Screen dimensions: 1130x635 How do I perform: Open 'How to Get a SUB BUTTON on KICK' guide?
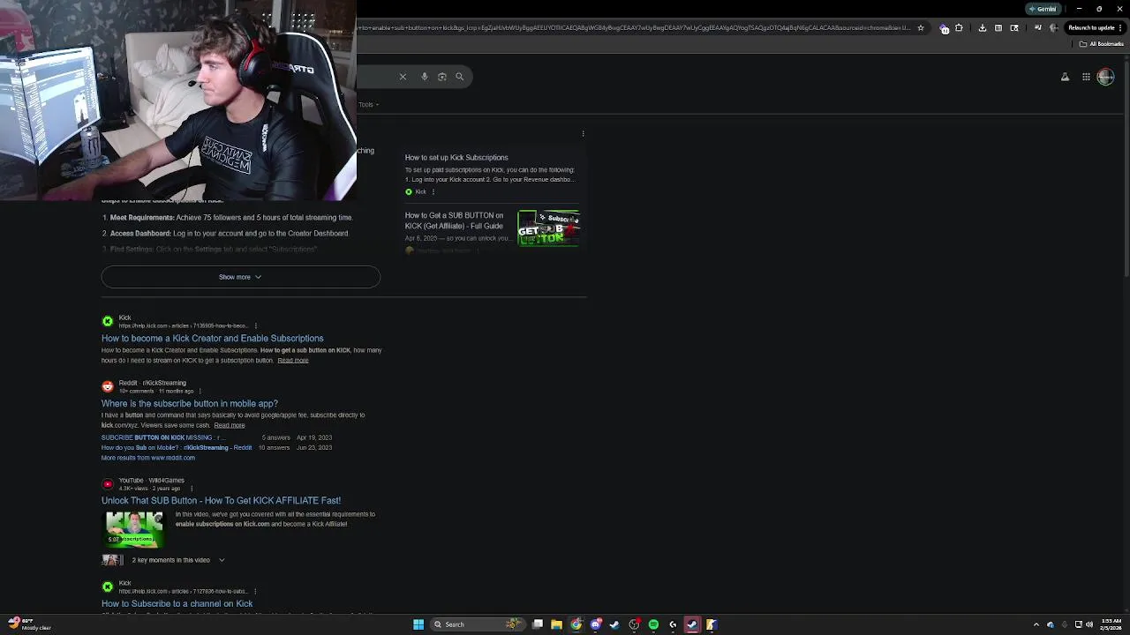pos(455,220)
